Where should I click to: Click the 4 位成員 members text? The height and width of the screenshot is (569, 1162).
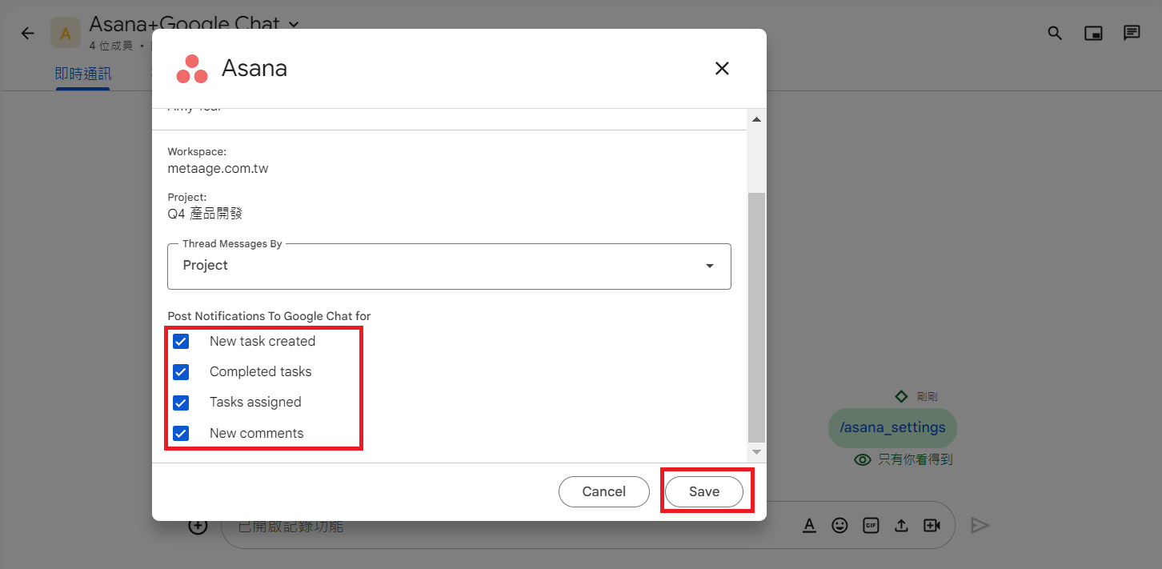(111, 46)
